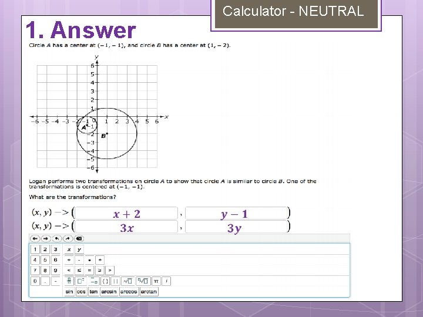Screen dimensions: 423x317
Task: Click number key 6
Action: click(x=55, y=260)
